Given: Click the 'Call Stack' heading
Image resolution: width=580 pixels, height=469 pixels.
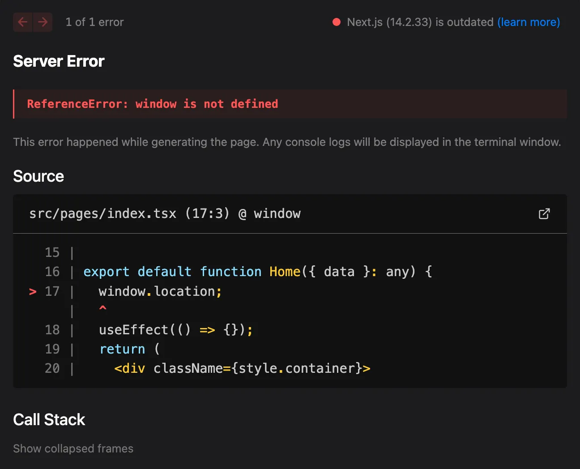Looking at the screenshot, I should click(49, 420).
